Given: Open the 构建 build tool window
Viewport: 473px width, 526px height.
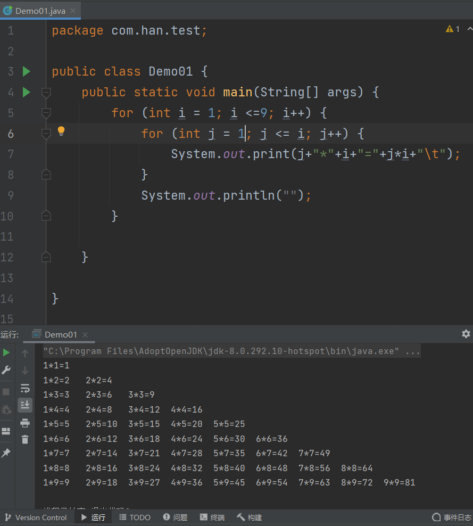Looking at the screenshot, I should [250, 517].
